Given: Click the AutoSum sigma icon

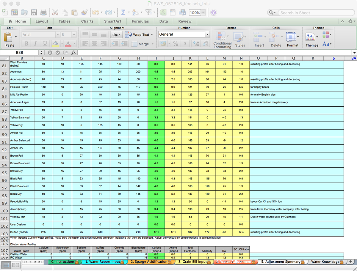Looking at the screenshot, I should [x=123, y=12].
